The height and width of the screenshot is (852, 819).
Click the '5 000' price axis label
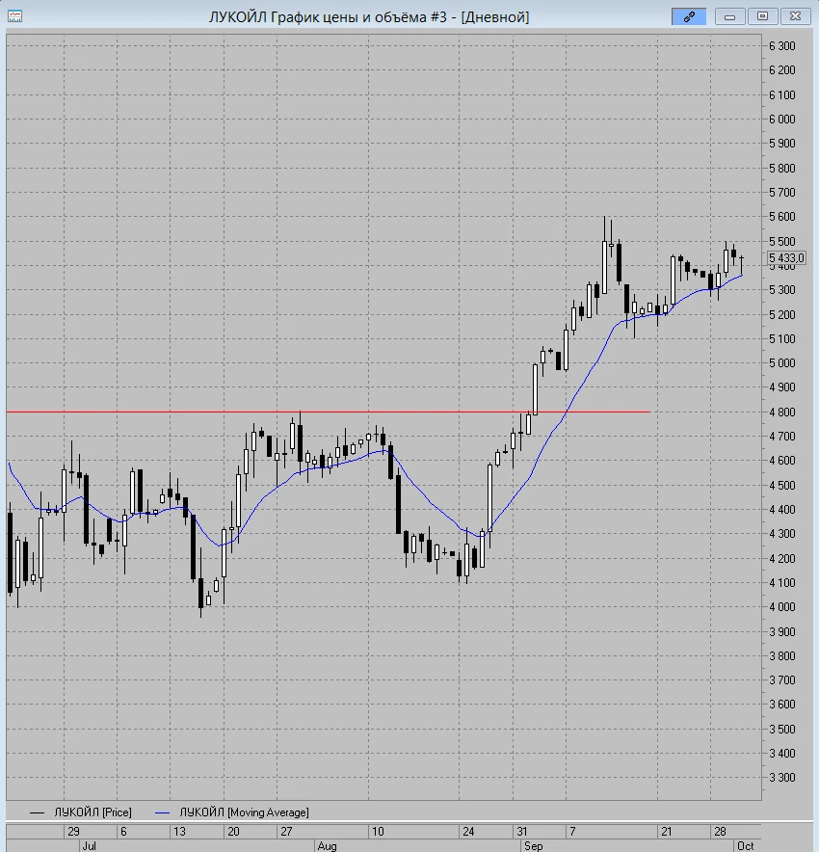tap(782, 363)
